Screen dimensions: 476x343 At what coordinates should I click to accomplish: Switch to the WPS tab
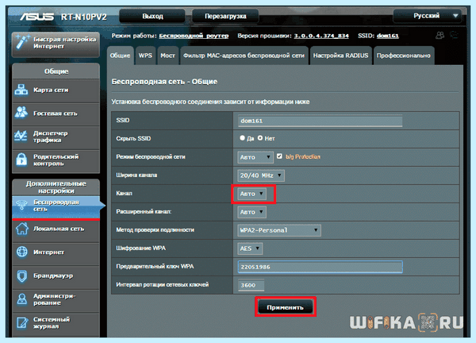click(x=145, y=56)
